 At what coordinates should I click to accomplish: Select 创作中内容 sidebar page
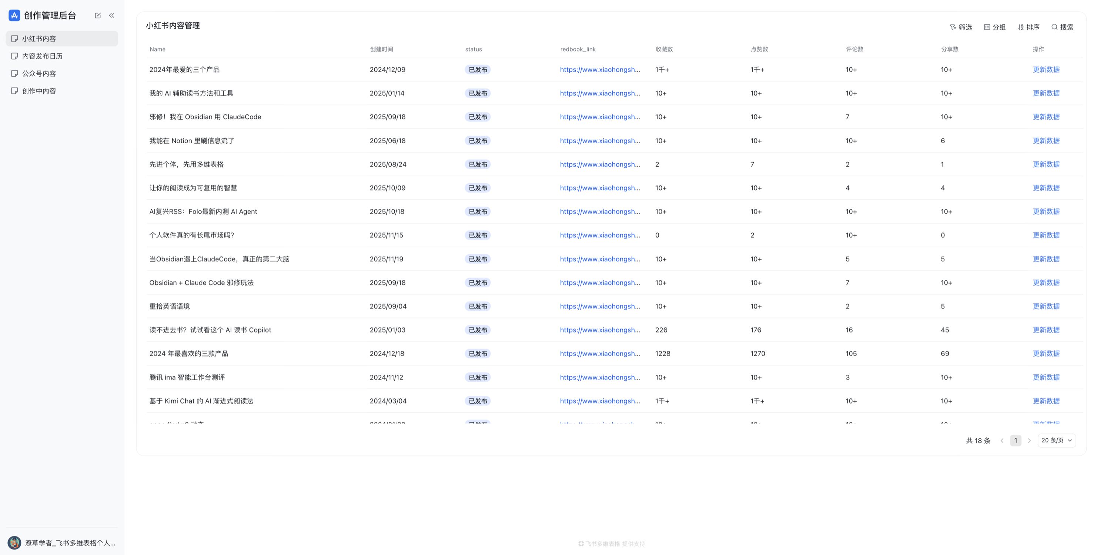[39, 91]
